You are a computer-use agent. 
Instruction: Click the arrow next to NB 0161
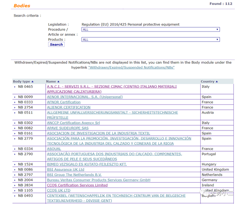tap(15, 134)
